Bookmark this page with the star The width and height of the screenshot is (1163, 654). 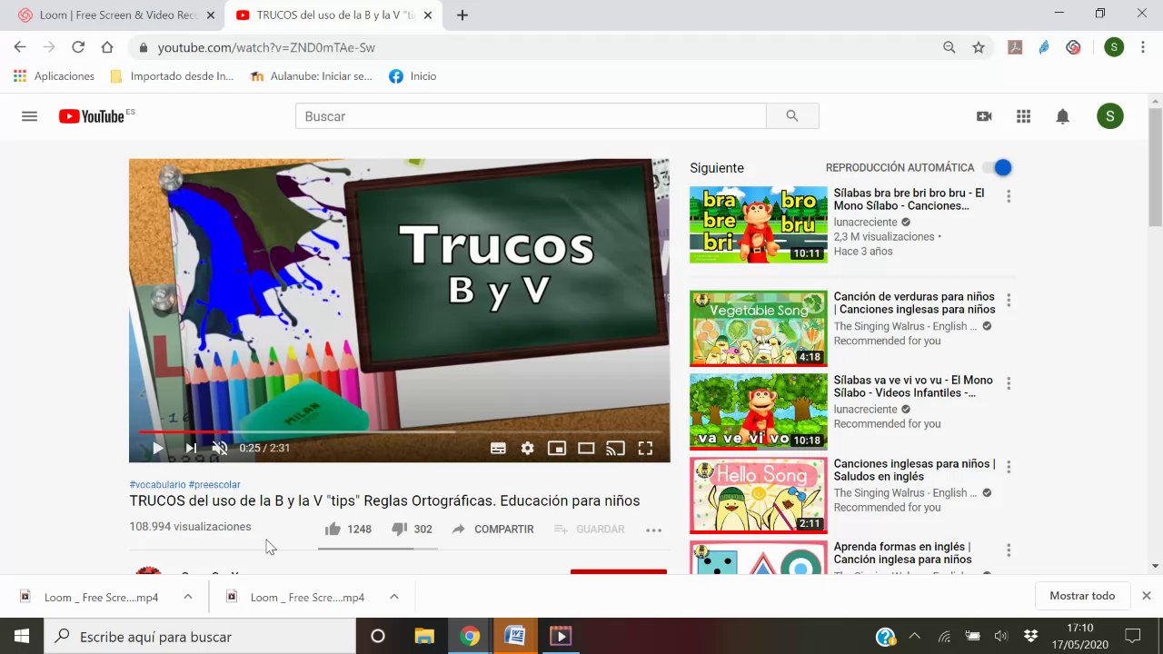click(979, 47)
